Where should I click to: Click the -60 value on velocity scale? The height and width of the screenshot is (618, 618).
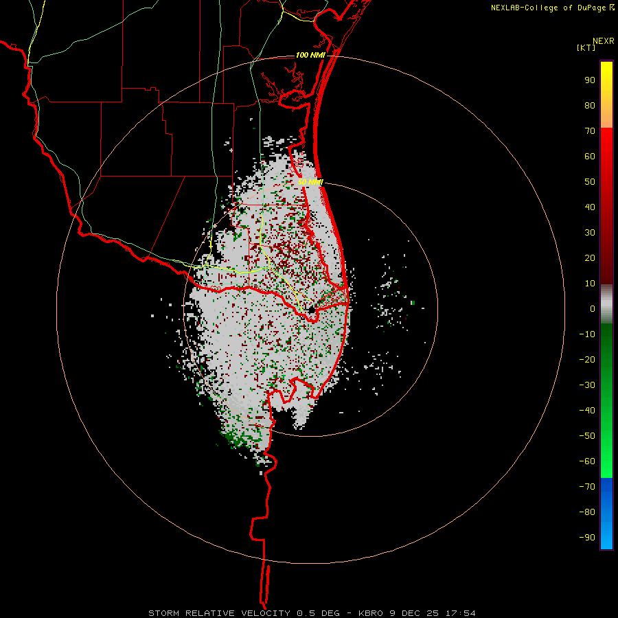pos(587,461)
